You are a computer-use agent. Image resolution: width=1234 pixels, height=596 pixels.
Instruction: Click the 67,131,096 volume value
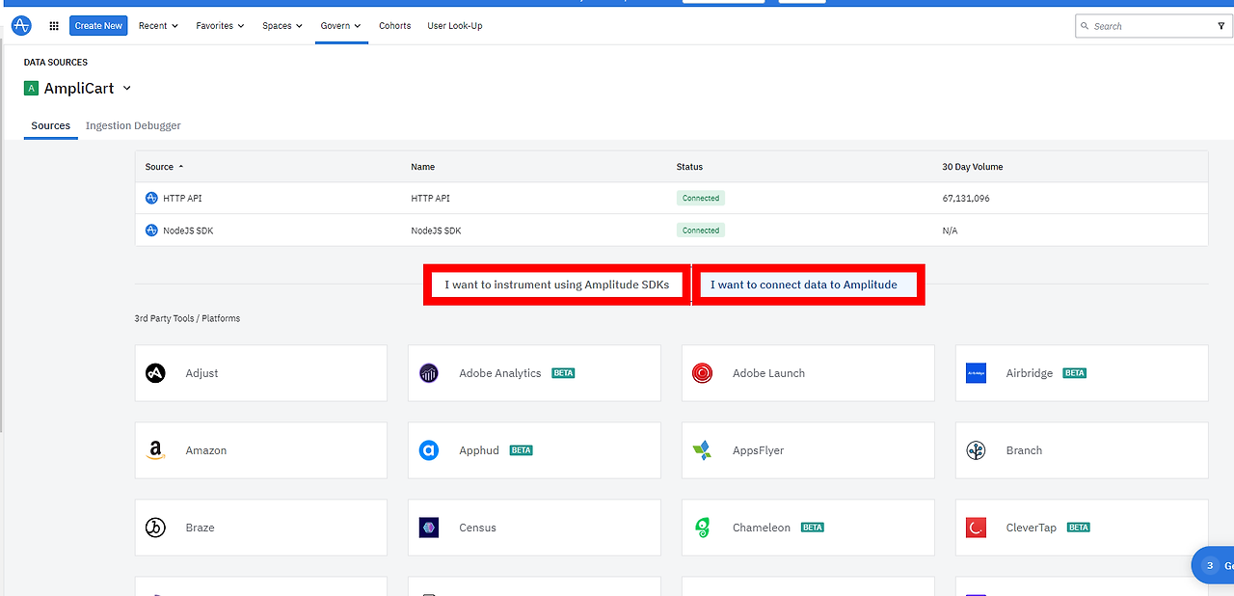(x=966, y=198)
